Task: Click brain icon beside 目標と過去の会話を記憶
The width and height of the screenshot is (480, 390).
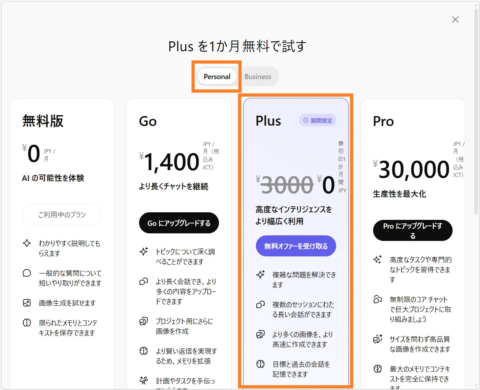Action: [260, 364]
